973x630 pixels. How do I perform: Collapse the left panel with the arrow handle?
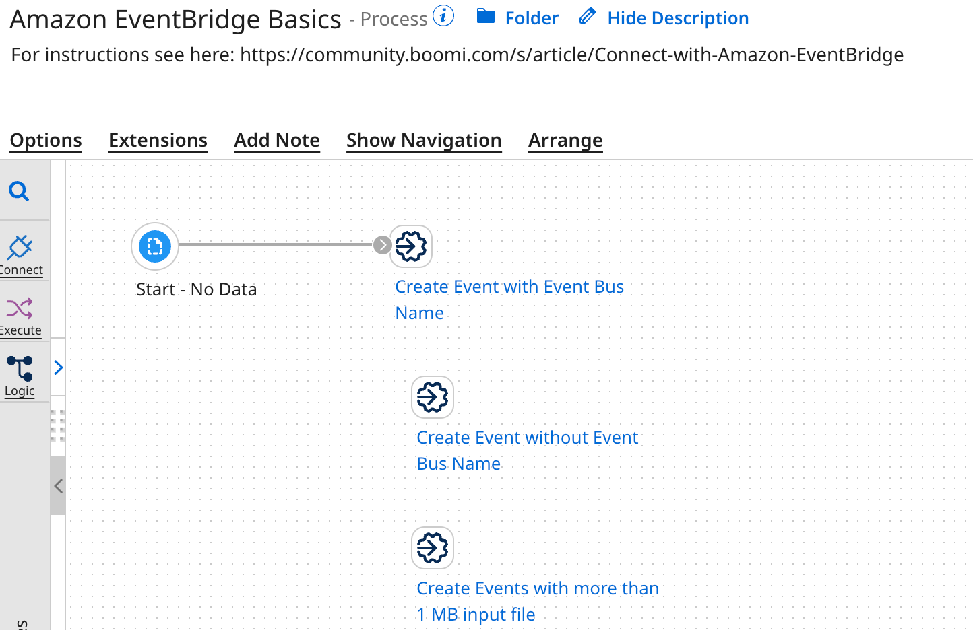pyautogui.click(x=58, y=485)
